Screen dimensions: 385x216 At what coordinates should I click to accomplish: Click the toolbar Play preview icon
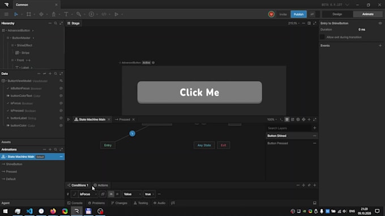(117, 14)
